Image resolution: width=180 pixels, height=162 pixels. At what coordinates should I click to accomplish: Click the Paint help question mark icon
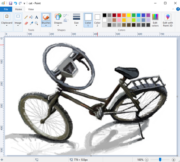click(x=178, y=9)
